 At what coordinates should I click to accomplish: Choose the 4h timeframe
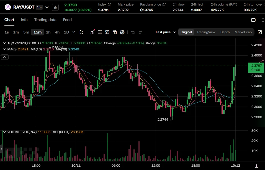pos(57,32)
